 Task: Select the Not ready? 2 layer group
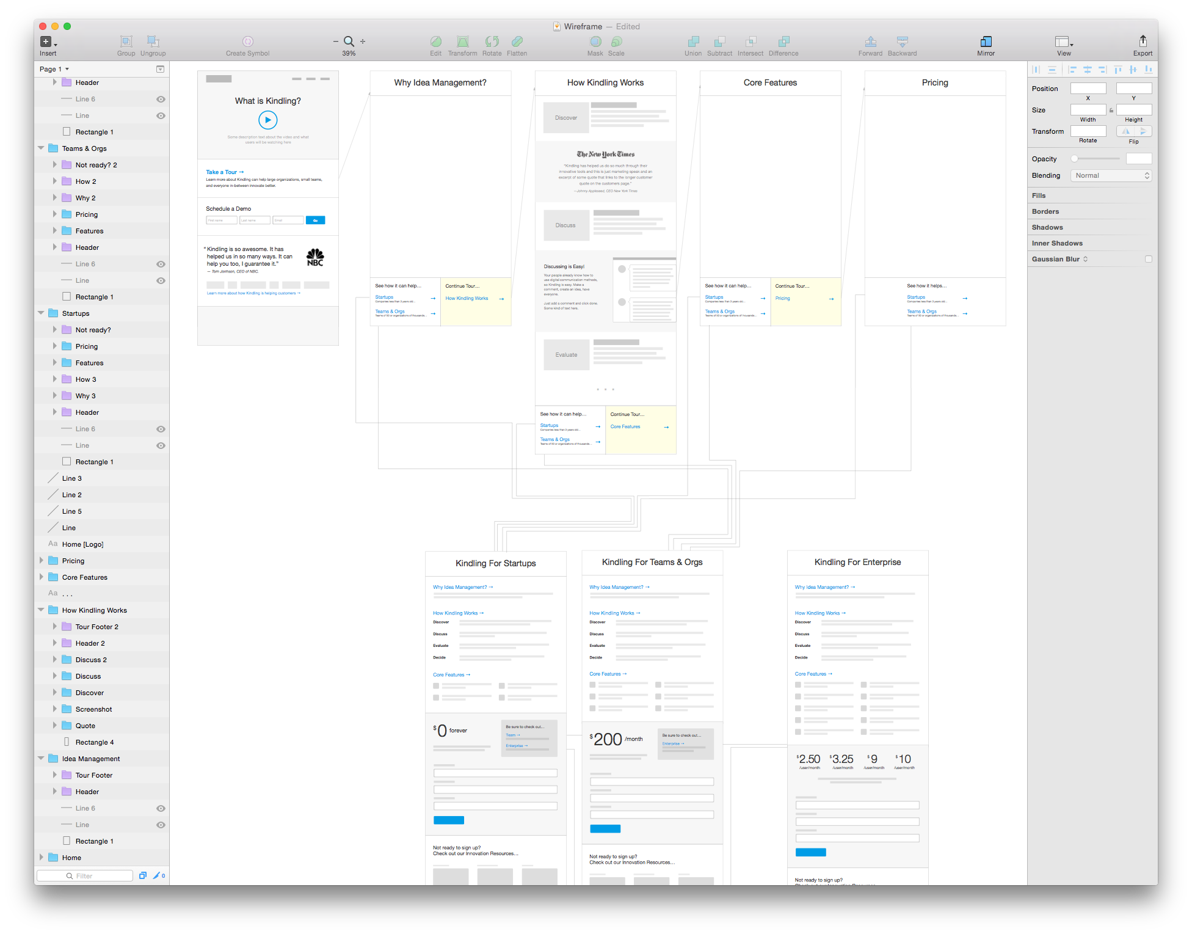click(96, 165)
